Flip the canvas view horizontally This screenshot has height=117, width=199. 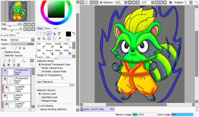170,2
